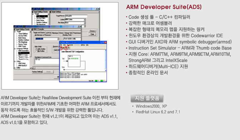Click the second green status indicator
This screenshot has height=140, width=240.
102,81
